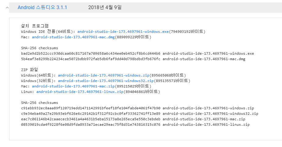
Task: Download android-studio-ide-173.4697961-windows.zip file
Action: point(104,75)
